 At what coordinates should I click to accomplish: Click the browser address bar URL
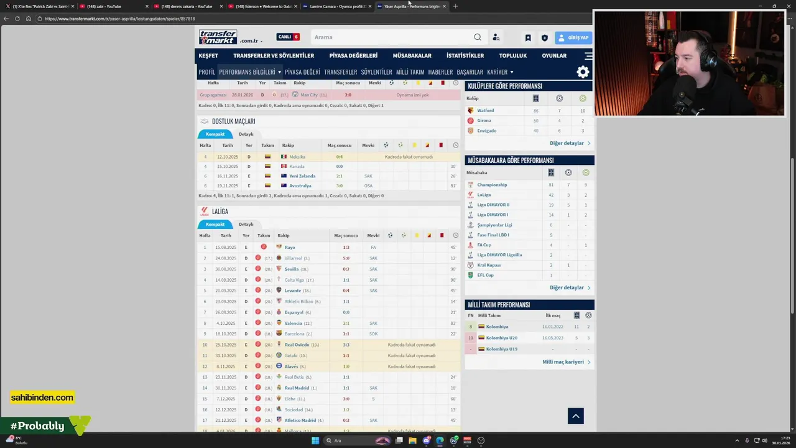[x=120, y=19]
